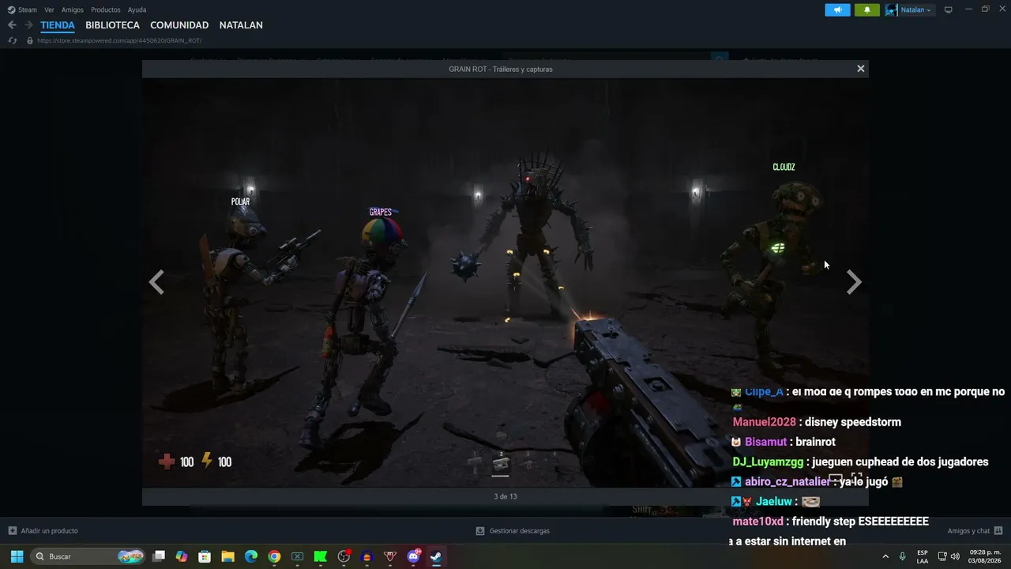This screenshot has width=1011, height=569.
Task: Expand the Natalan account dropdown
Action: pos(916,9)
